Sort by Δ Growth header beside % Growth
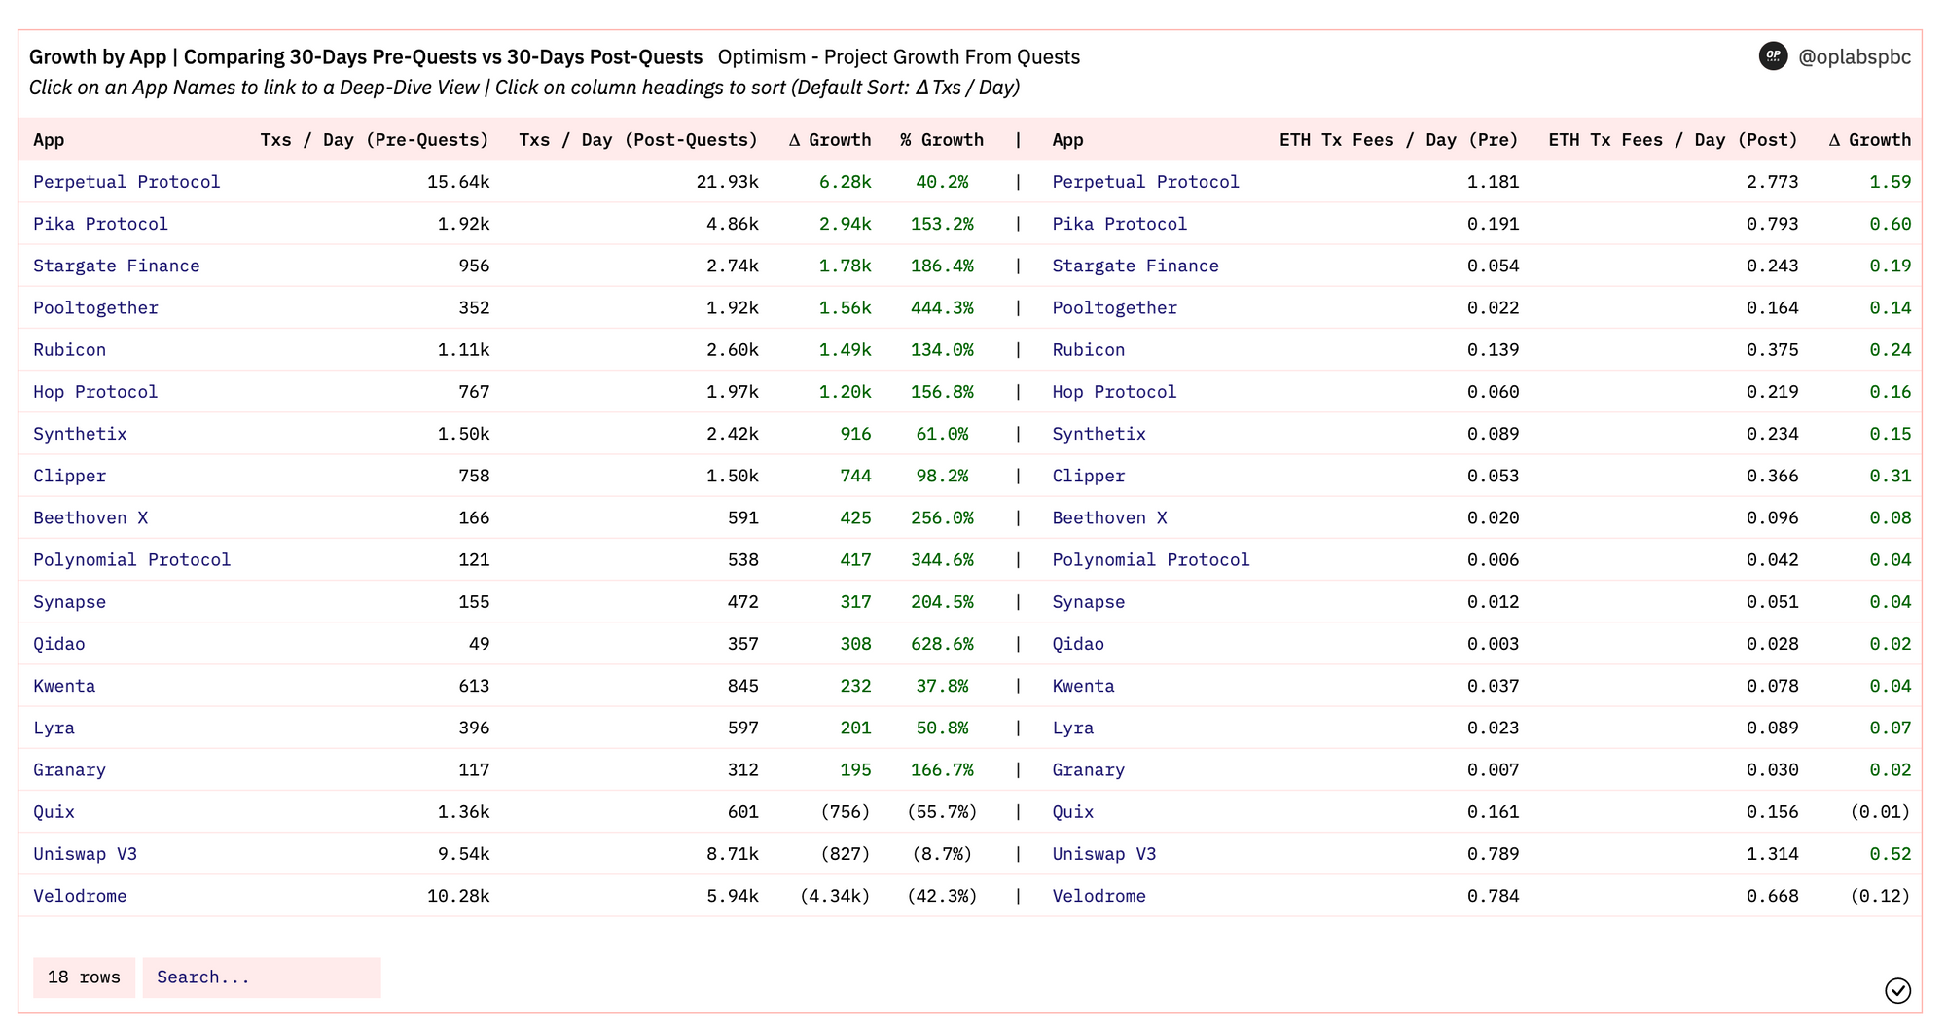1946x1030 pixels. click(x=830, y=140)
